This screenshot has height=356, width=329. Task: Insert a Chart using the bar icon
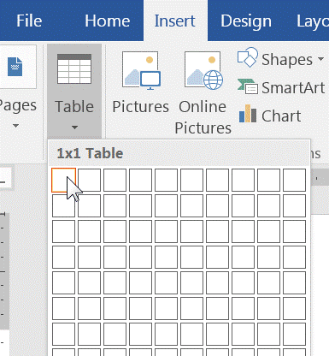(x=248, y=114)
